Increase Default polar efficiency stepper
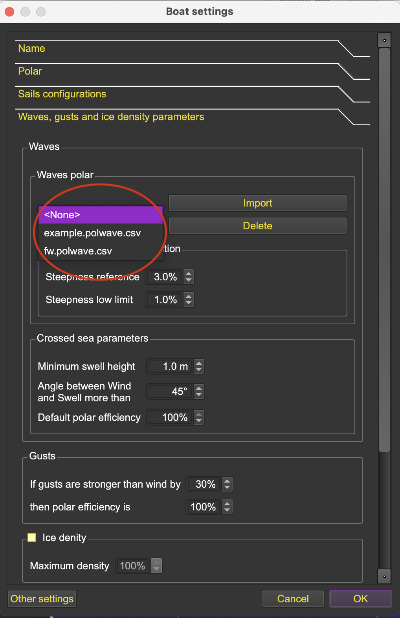Screen dimensions: 400x618 (x=199, y=414)
